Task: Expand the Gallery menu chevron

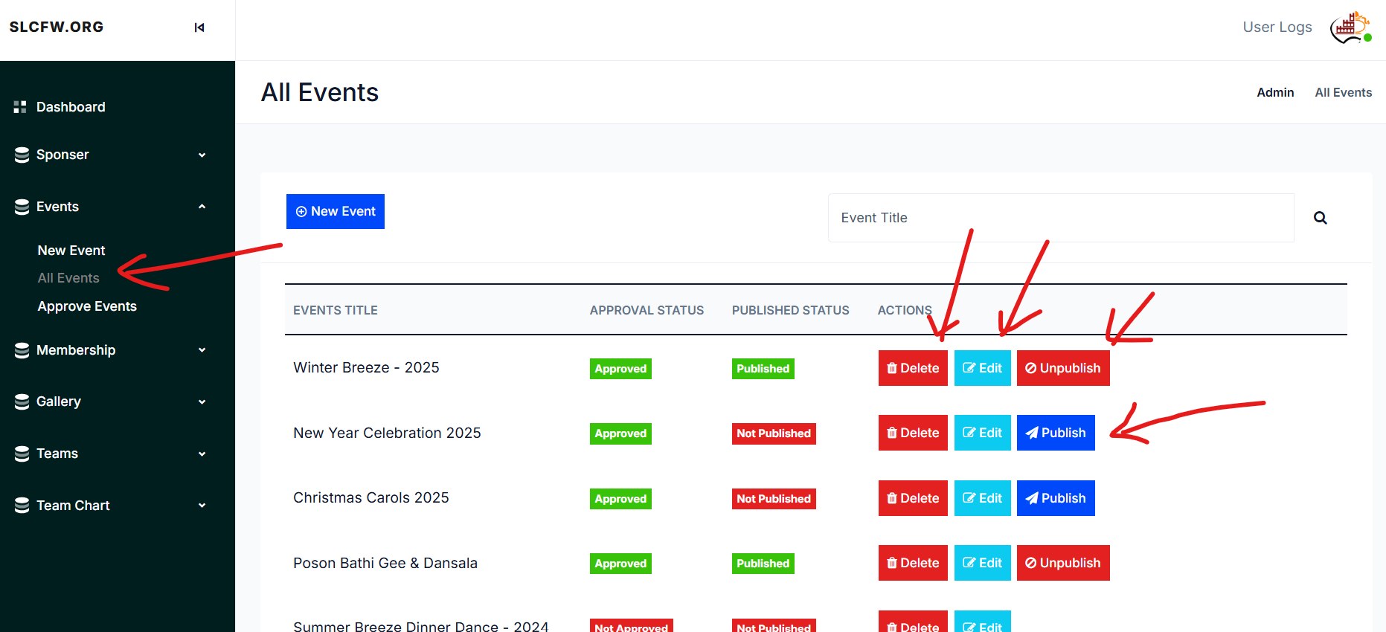Action: click(x=202, y=402)
